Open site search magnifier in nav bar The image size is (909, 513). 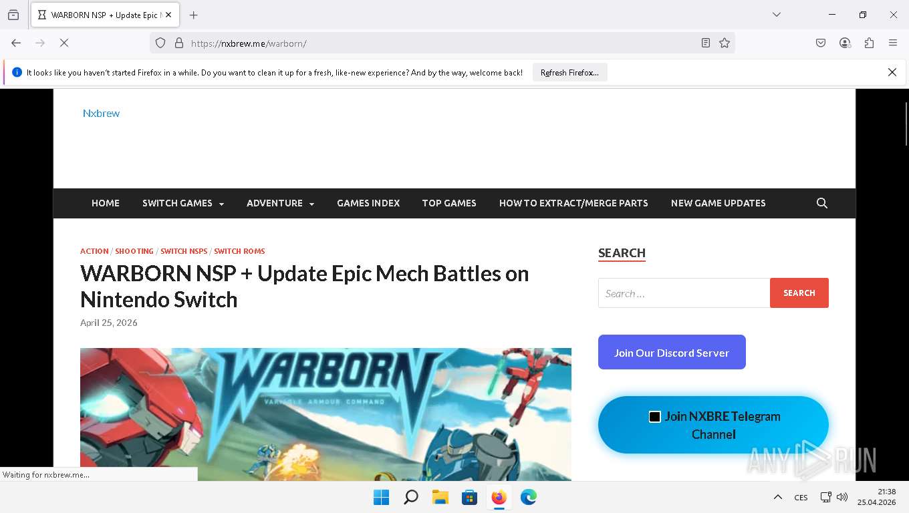click(822, 203)
